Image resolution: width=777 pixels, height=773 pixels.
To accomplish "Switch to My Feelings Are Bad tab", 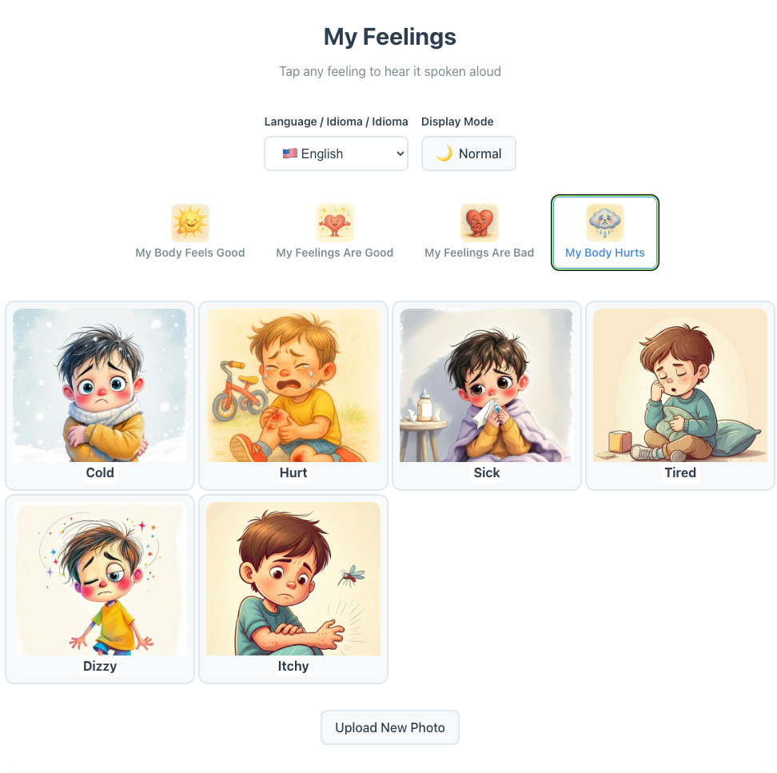I will pyautogui.click(x=479, y=233).
